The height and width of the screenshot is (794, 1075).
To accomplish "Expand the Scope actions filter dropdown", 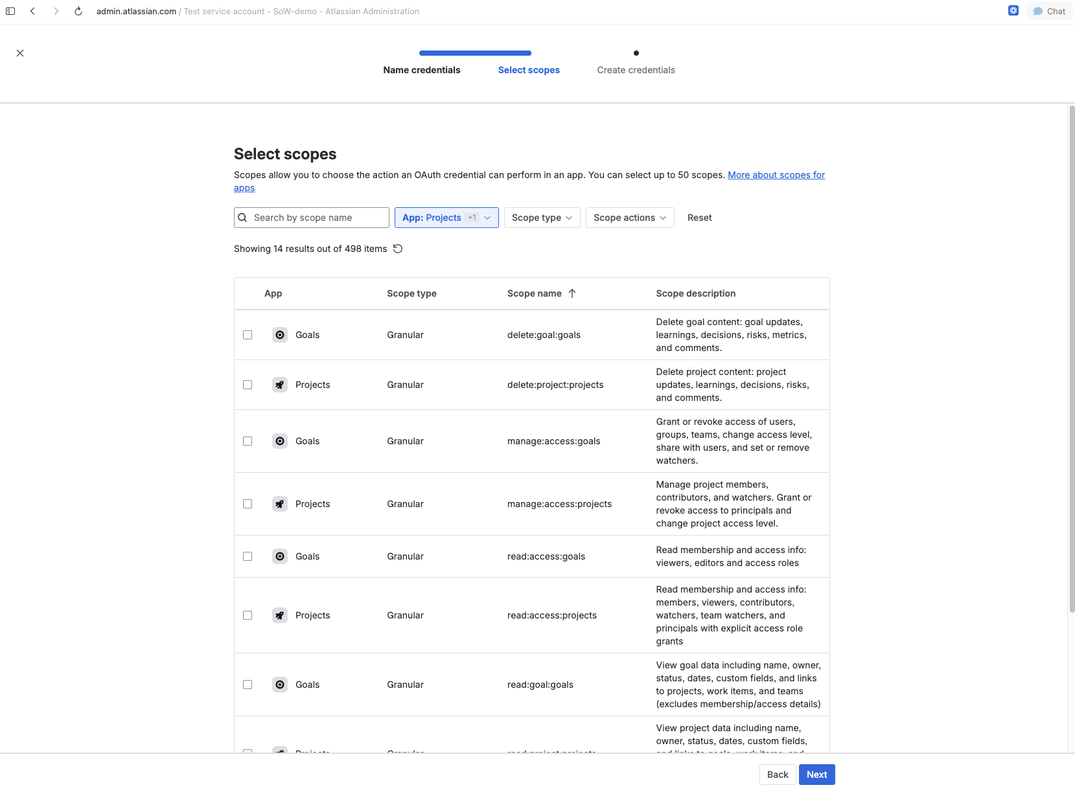I will [x=630, y=218].
